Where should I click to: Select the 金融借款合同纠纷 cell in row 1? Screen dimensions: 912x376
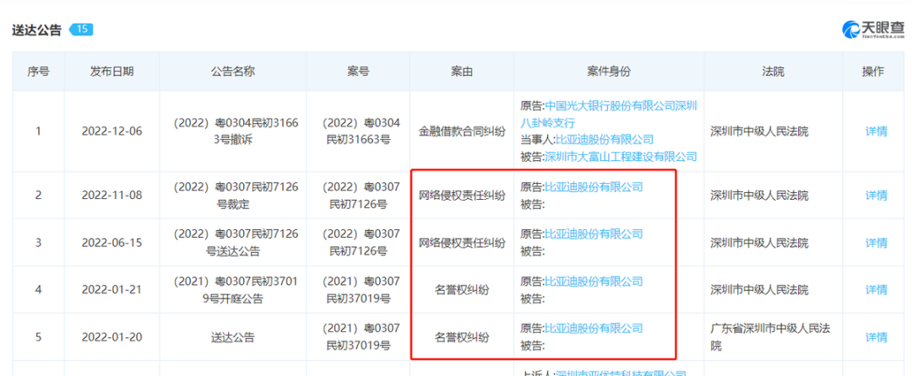tap(462, 132)
